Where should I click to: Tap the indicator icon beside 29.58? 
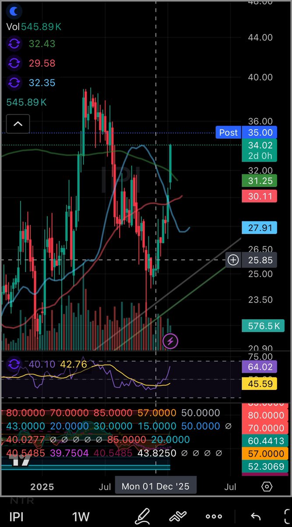(x=14, y=63)
